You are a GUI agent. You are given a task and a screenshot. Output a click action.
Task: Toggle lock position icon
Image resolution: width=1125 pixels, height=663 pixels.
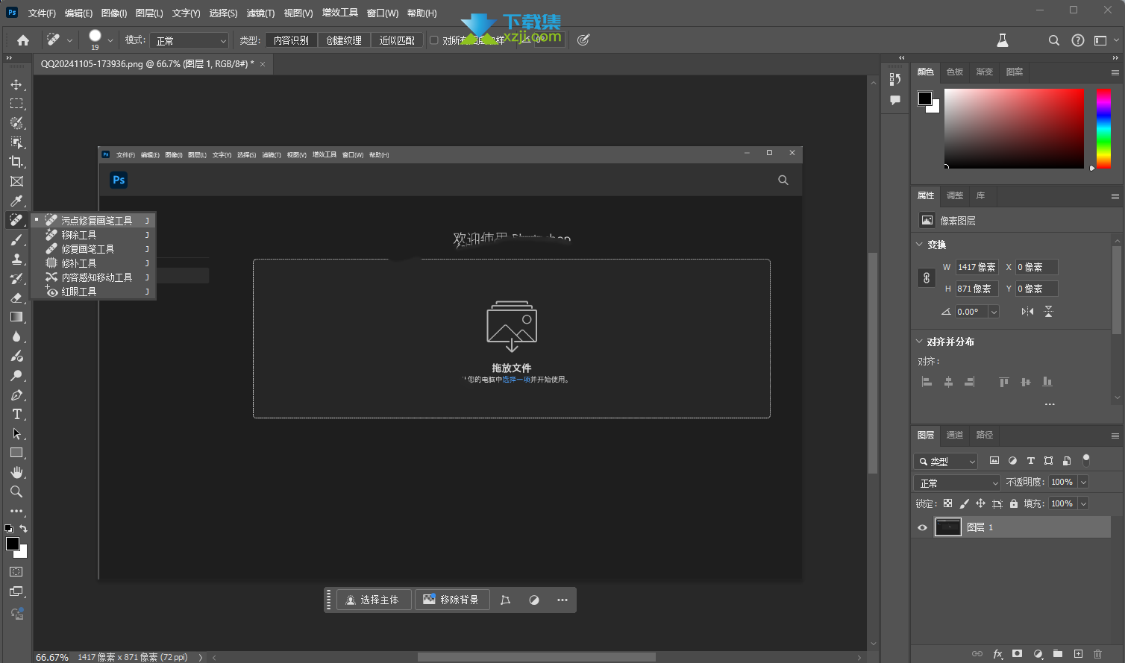[x=980, y=503]
